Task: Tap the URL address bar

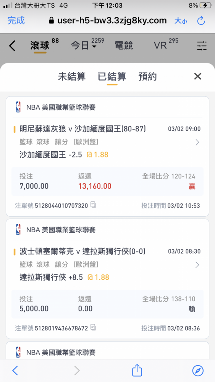Action: click(108, 21)
